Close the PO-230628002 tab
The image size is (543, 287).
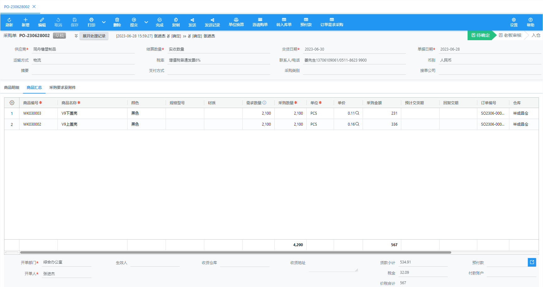coord(34,7)
